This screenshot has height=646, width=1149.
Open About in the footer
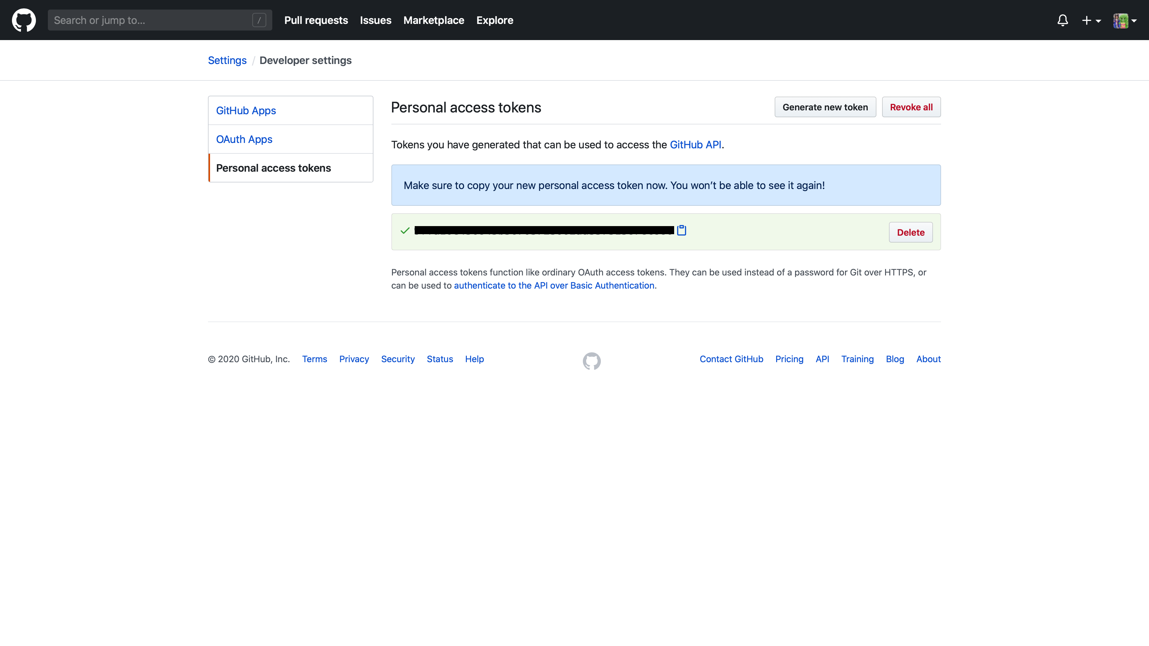[x=929, y=359]
